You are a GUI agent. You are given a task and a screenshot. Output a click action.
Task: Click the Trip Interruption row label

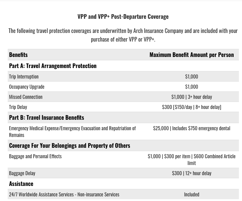click(x=24, y=76)
